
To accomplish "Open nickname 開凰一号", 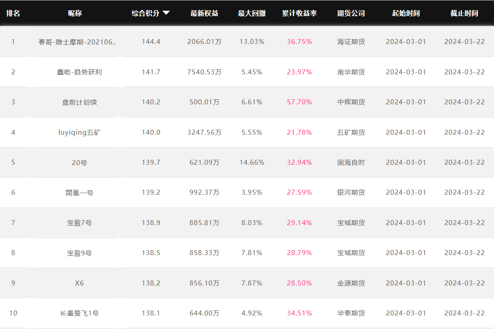I will (79, 193).
